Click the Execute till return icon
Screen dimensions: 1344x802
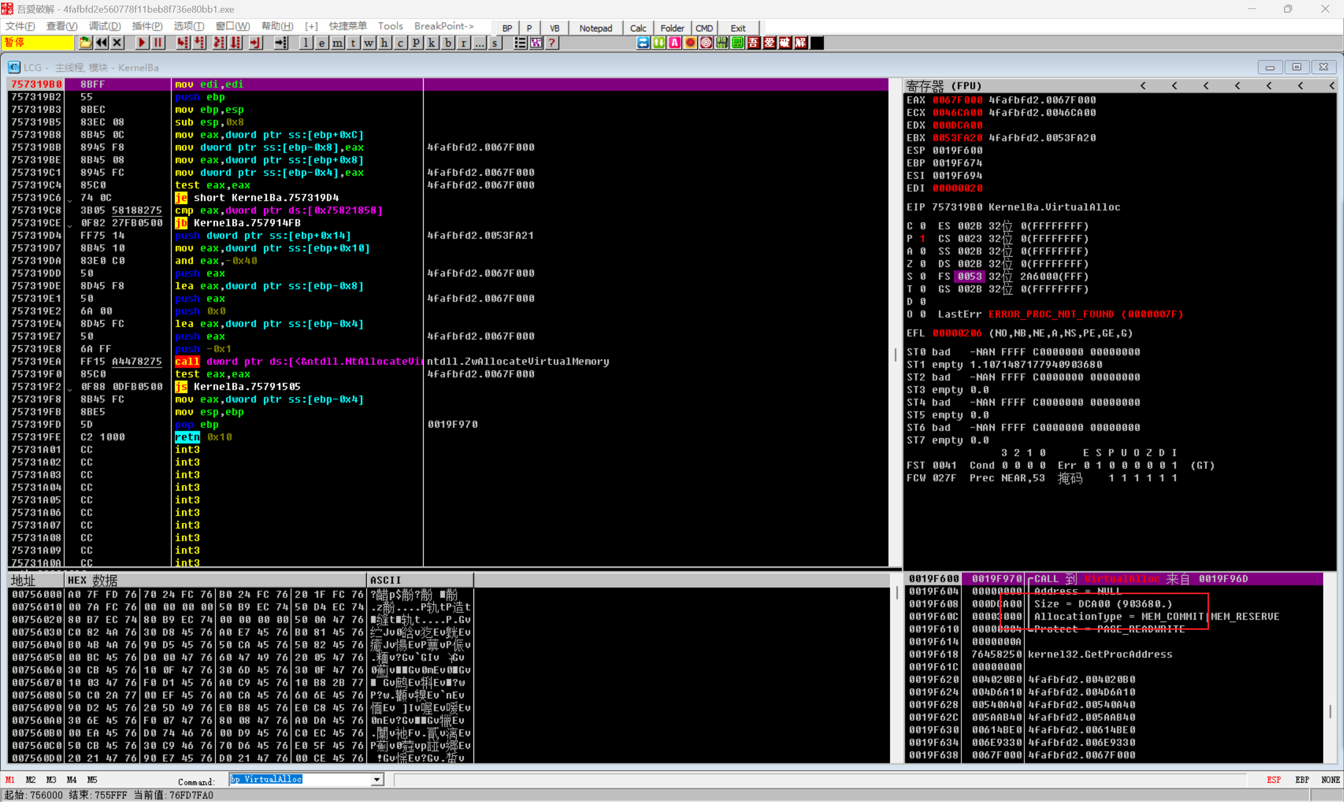point(255,43)
